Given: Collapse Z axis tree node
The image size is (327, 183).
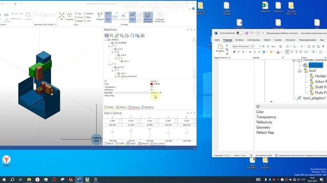Looking at the screenshot, I should (109, 65).
